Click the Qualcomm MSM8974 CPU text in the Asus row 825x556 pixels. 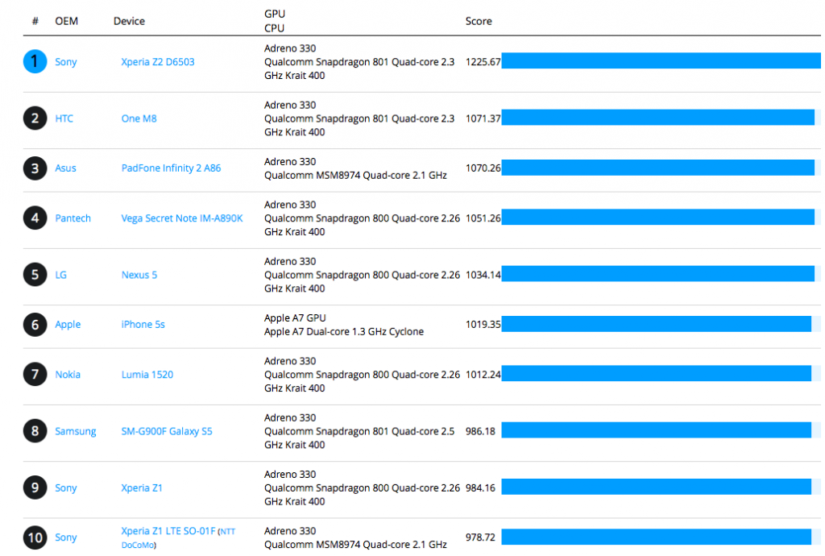coord(355,176)
